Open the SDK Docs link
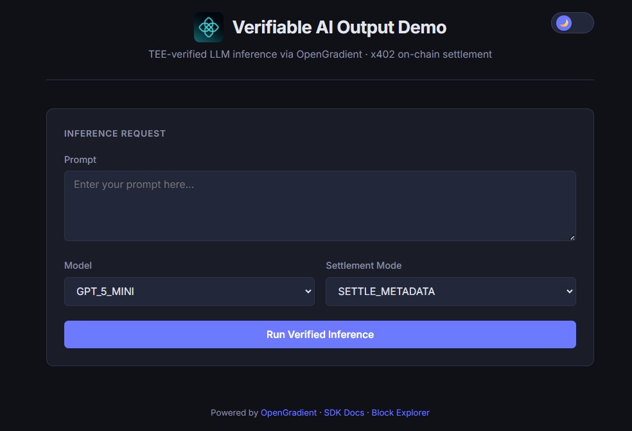The height and width of the screenshot is (431, 632). (344, 412)
